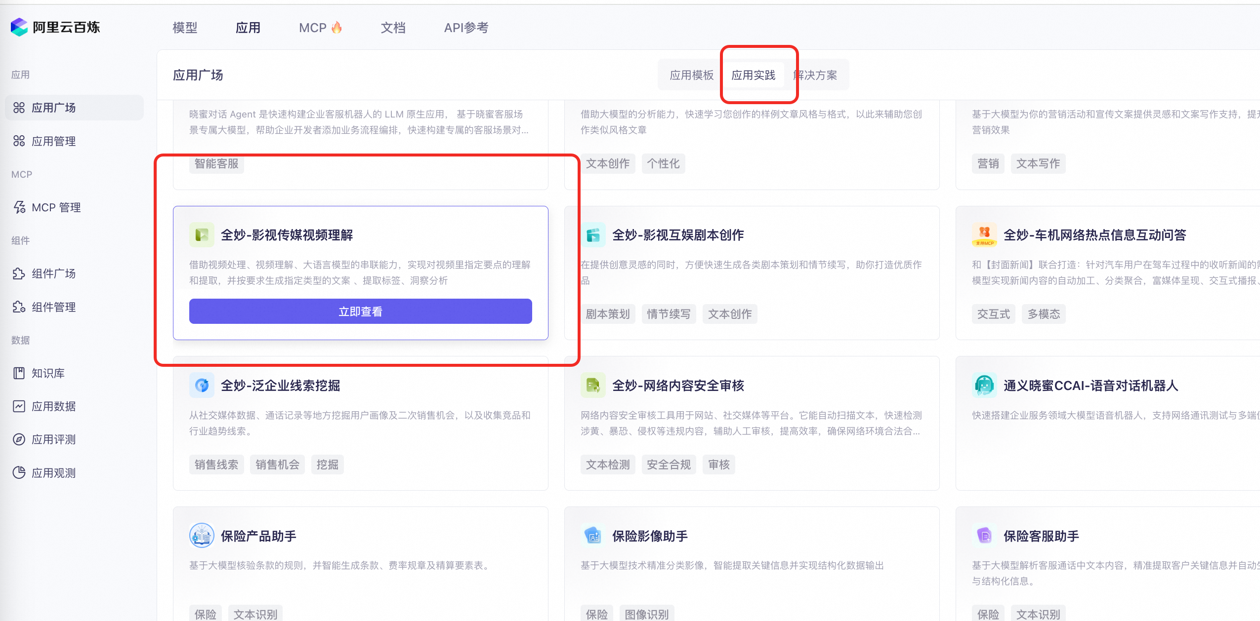Open the 全妙-网络内容安全审核 card title
The width and height of the screenshot is (1260, 621).
click(678, 386)
